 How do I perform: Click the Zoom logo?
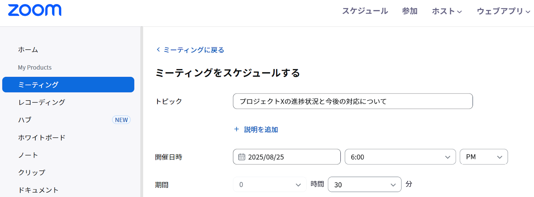click(x=35, y=10)
